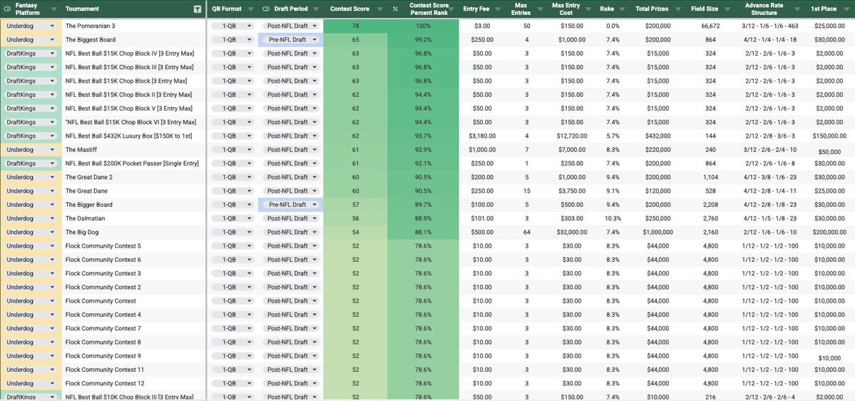Select 'The Great Dane 2' tournament cell
This screenshot has width=855, height=401.
133,177
